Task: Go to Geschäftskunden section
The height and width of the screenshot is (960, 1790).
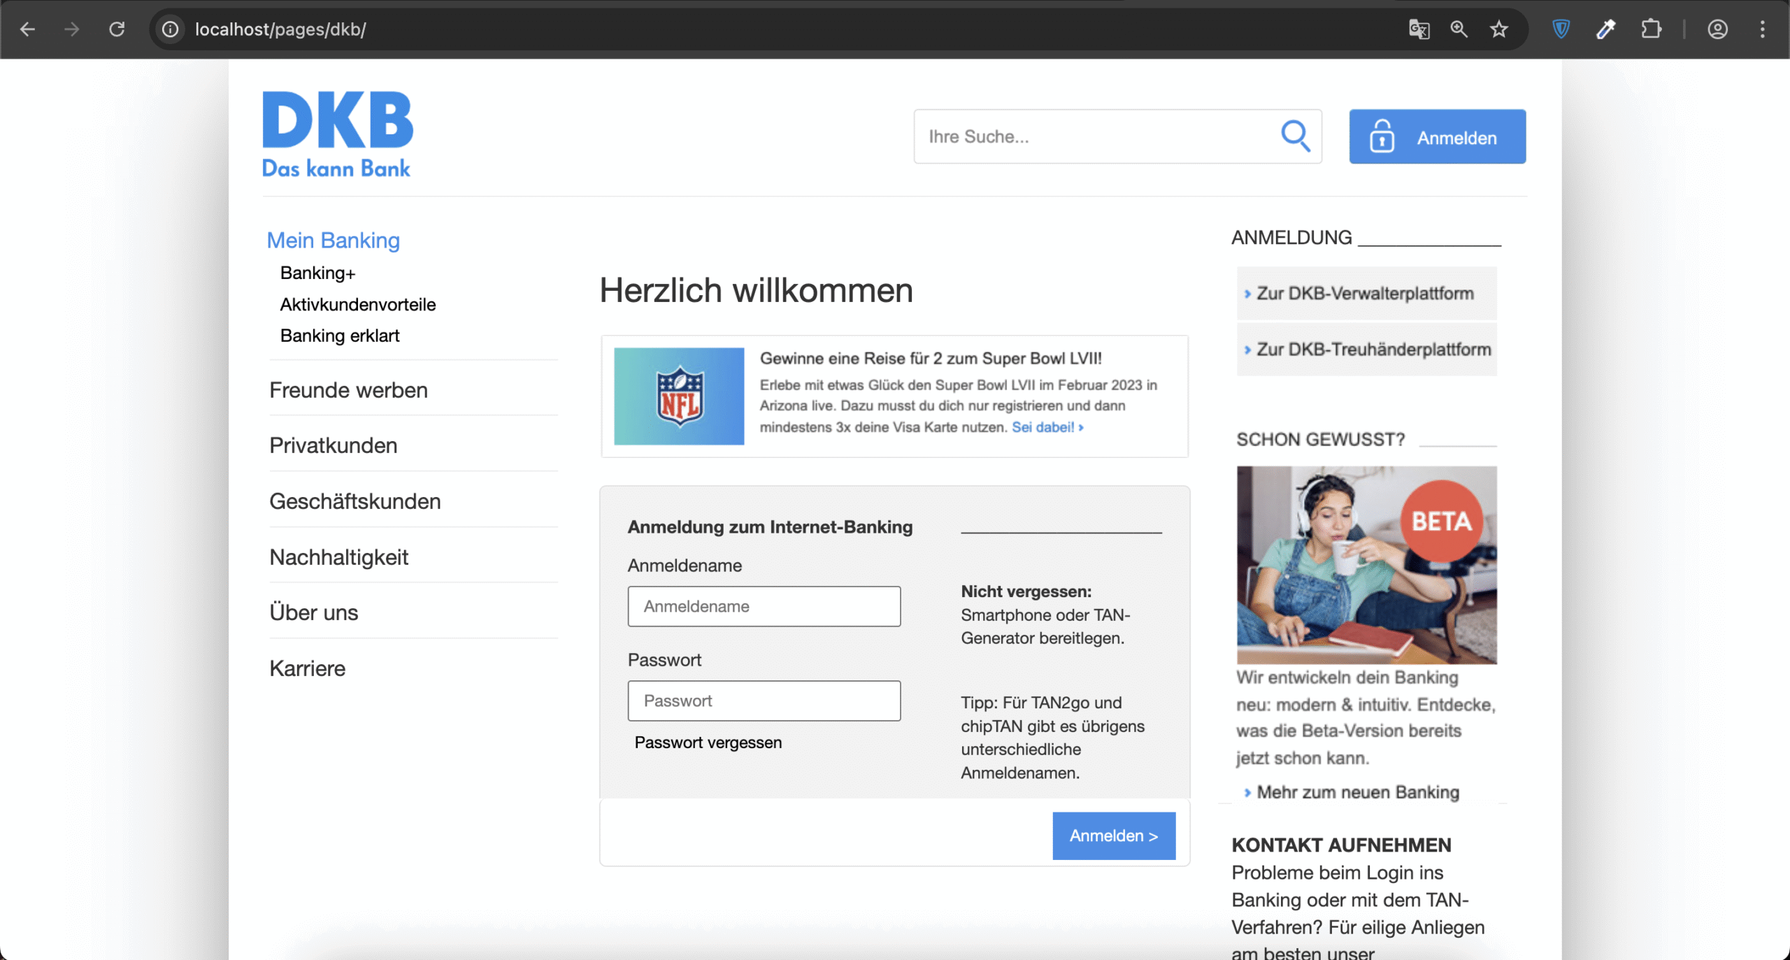Action: tap(355, 501)
